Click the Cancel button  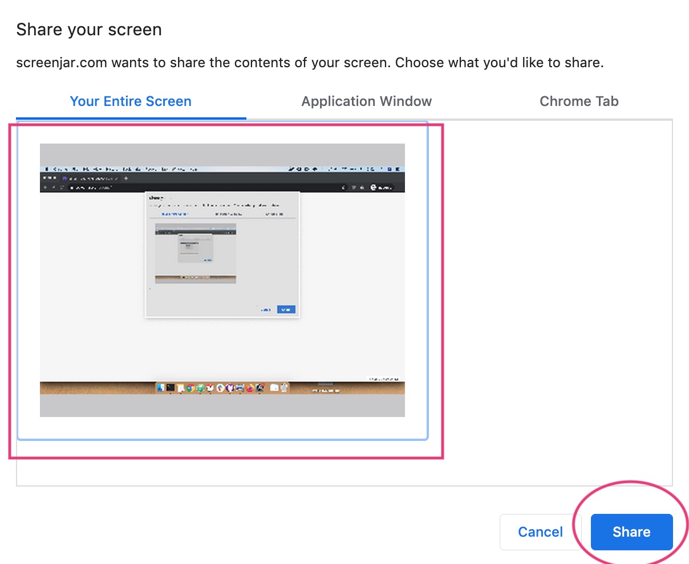pyautogui.click(x=540, y=532)
